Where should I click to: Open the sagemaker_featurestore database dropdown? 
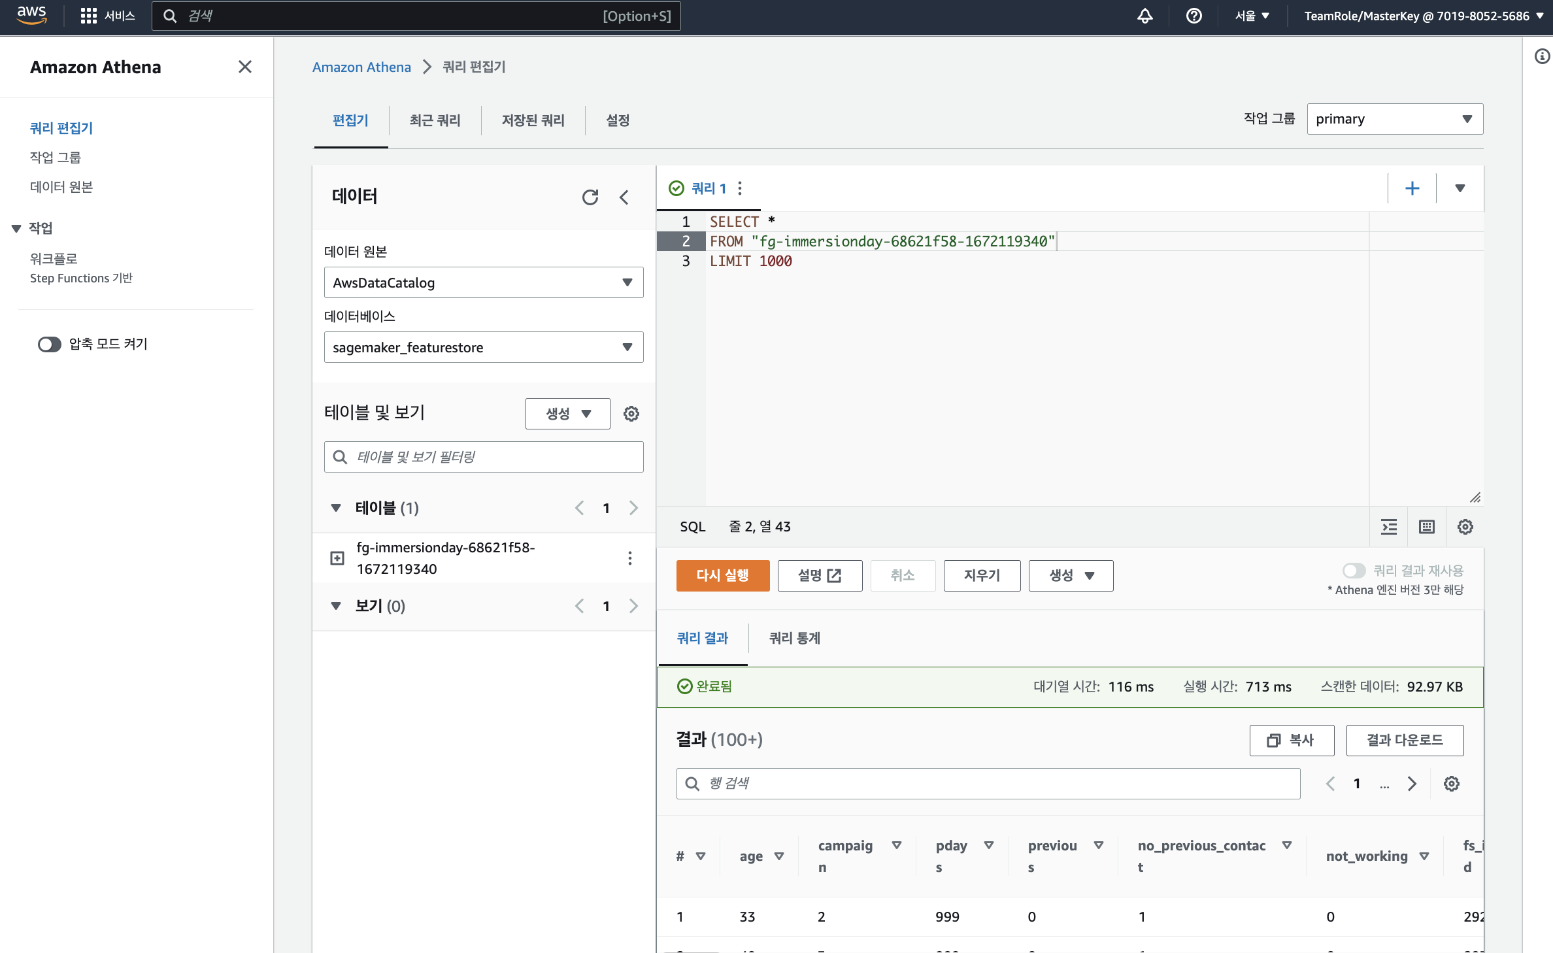483,347
